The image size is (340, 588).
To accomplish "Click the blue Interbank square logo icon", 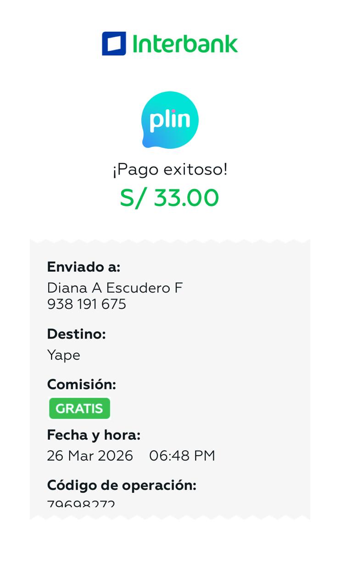I will point(114,44).
